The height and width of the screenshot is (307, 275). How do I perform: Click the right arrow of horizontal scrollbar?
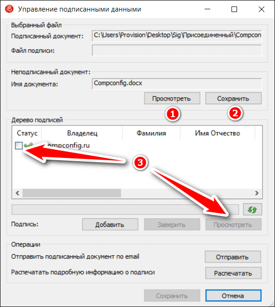tap(257, 193)
